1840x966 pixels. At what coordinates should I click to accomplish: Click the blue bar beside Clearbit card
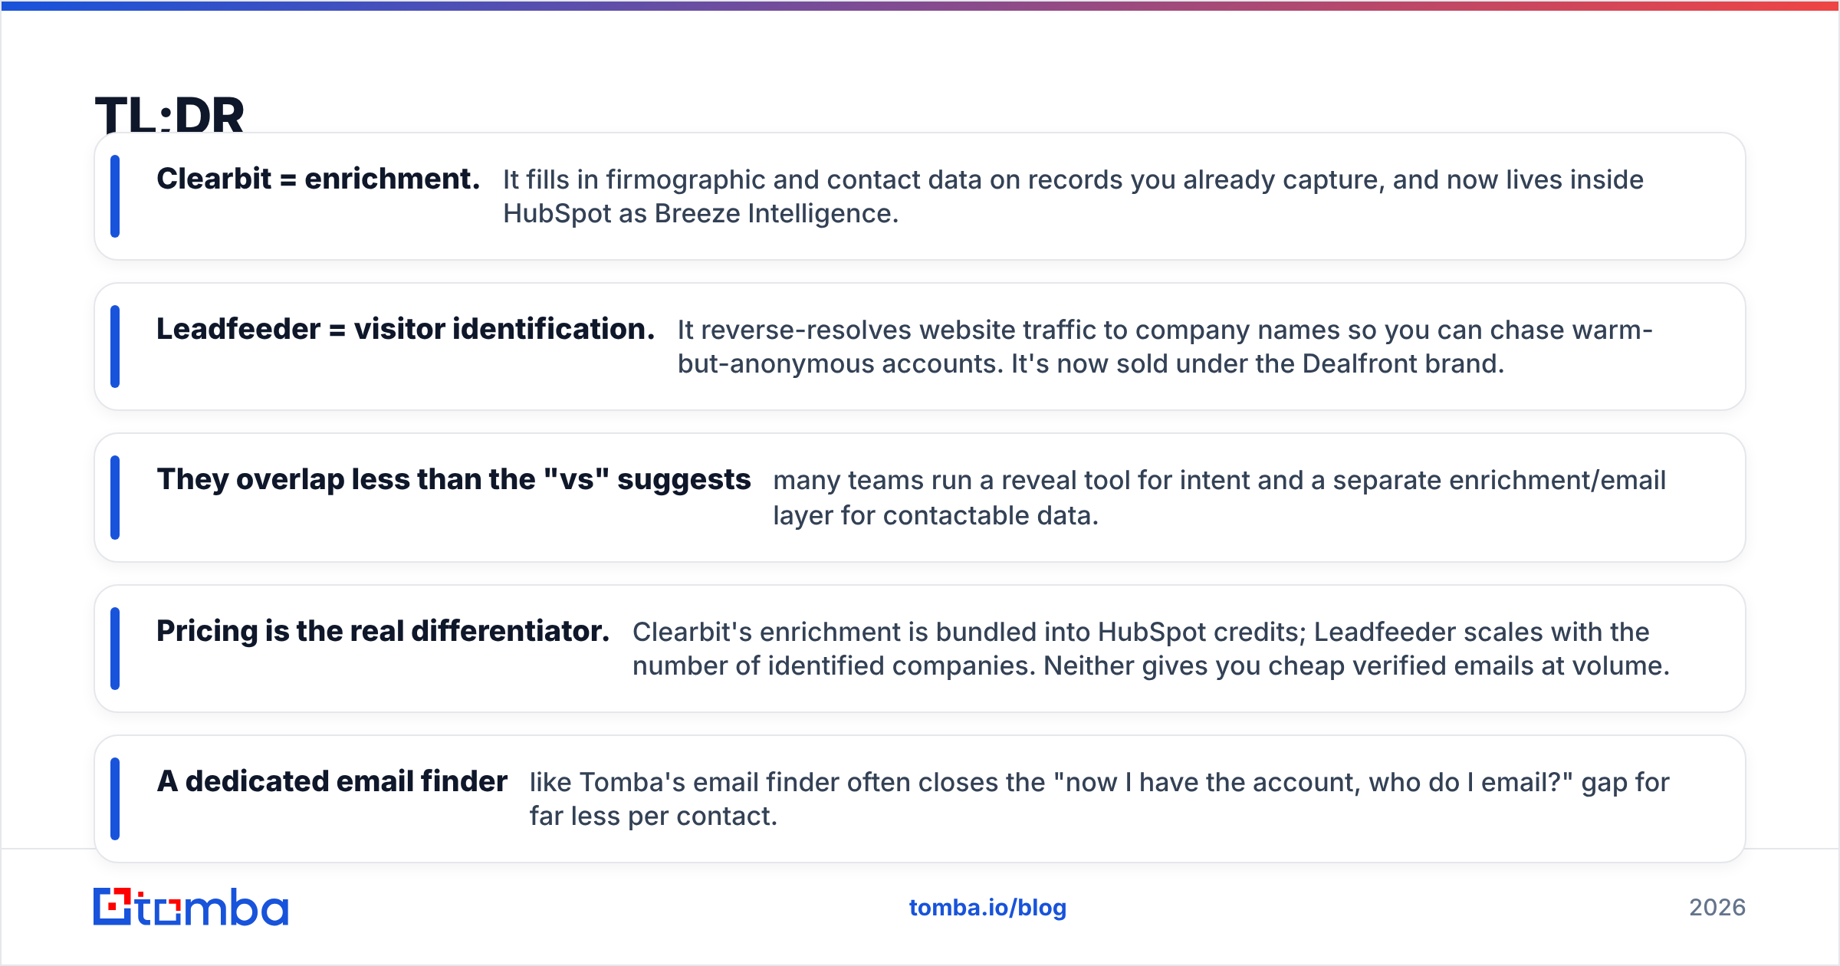click(115, 196)
